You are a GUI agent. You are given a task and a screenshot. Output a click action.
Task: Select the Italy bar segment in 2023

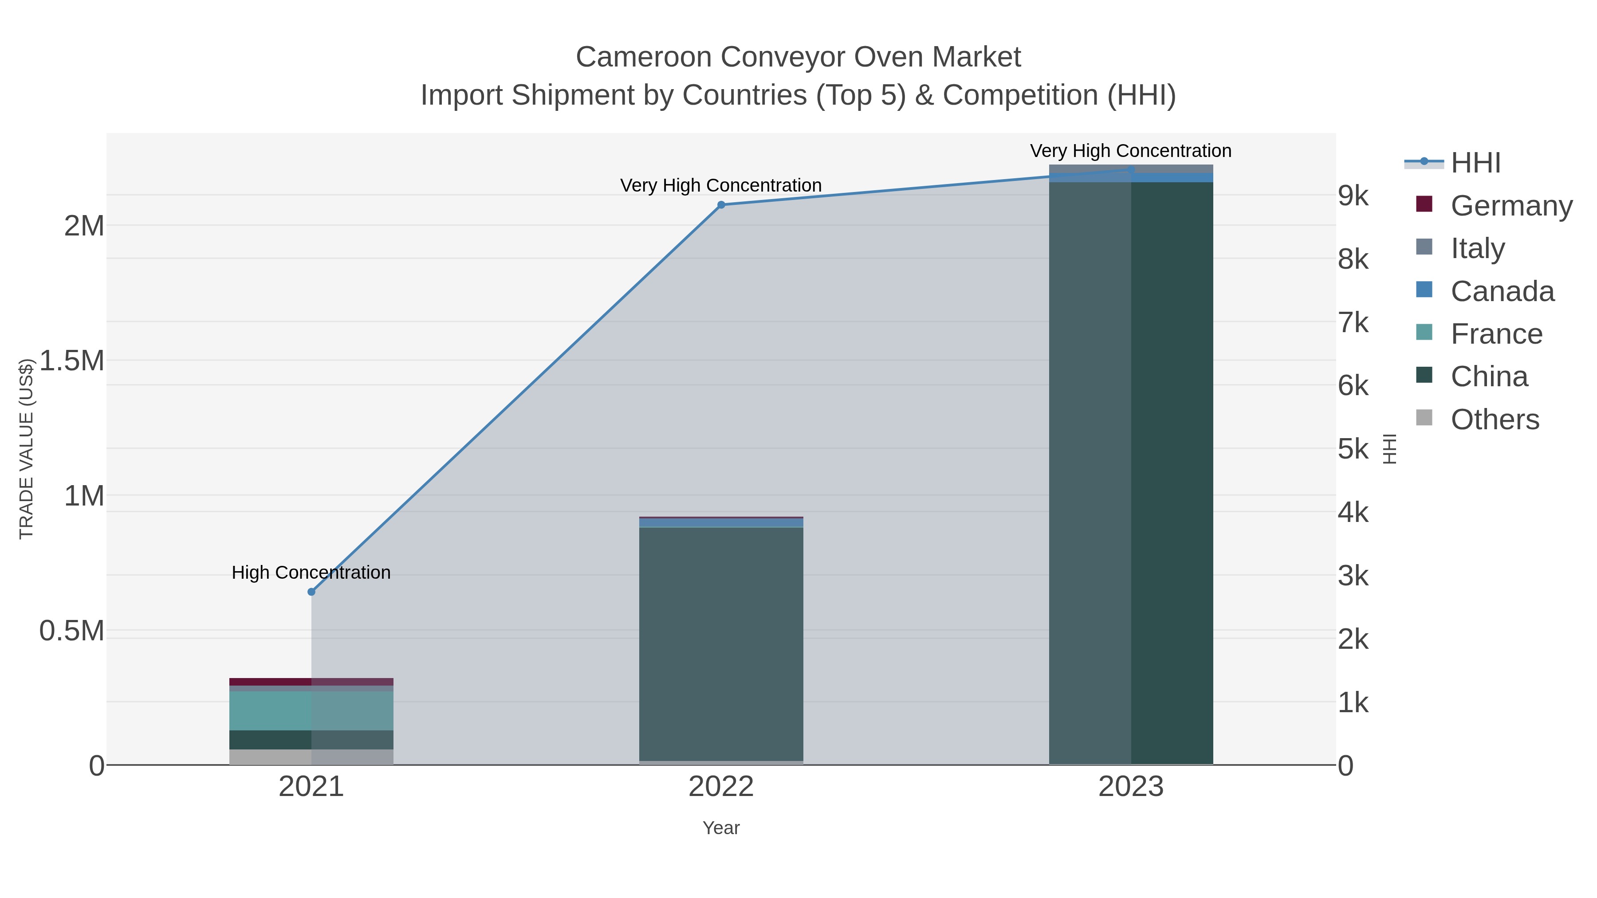pyautogui.click(x=1131, y=169)
